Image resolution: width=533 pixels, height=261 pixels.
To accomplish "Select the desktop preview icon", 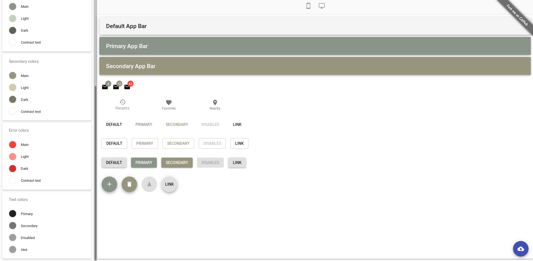I will tap(321, 6).
